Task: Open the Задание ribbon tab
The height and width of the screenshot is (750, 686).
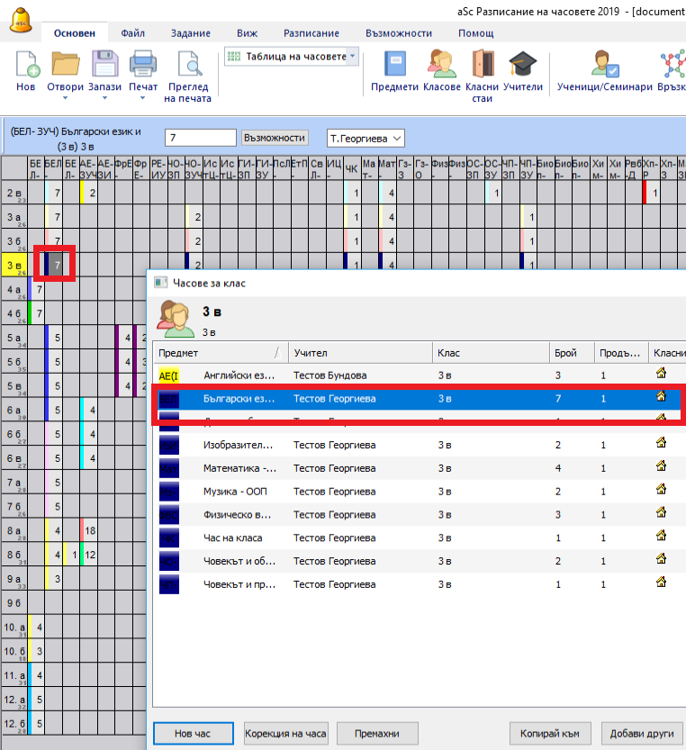Action: (191, 33)
